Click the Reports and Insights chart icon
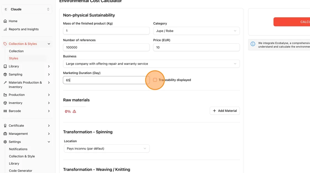This screenshot has width=310, height=173. pyautogui.click(x=5, y=29)
